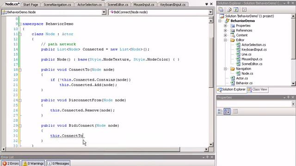Expand the Content node
Screen dimensions: 296x166
coord(225,35)
